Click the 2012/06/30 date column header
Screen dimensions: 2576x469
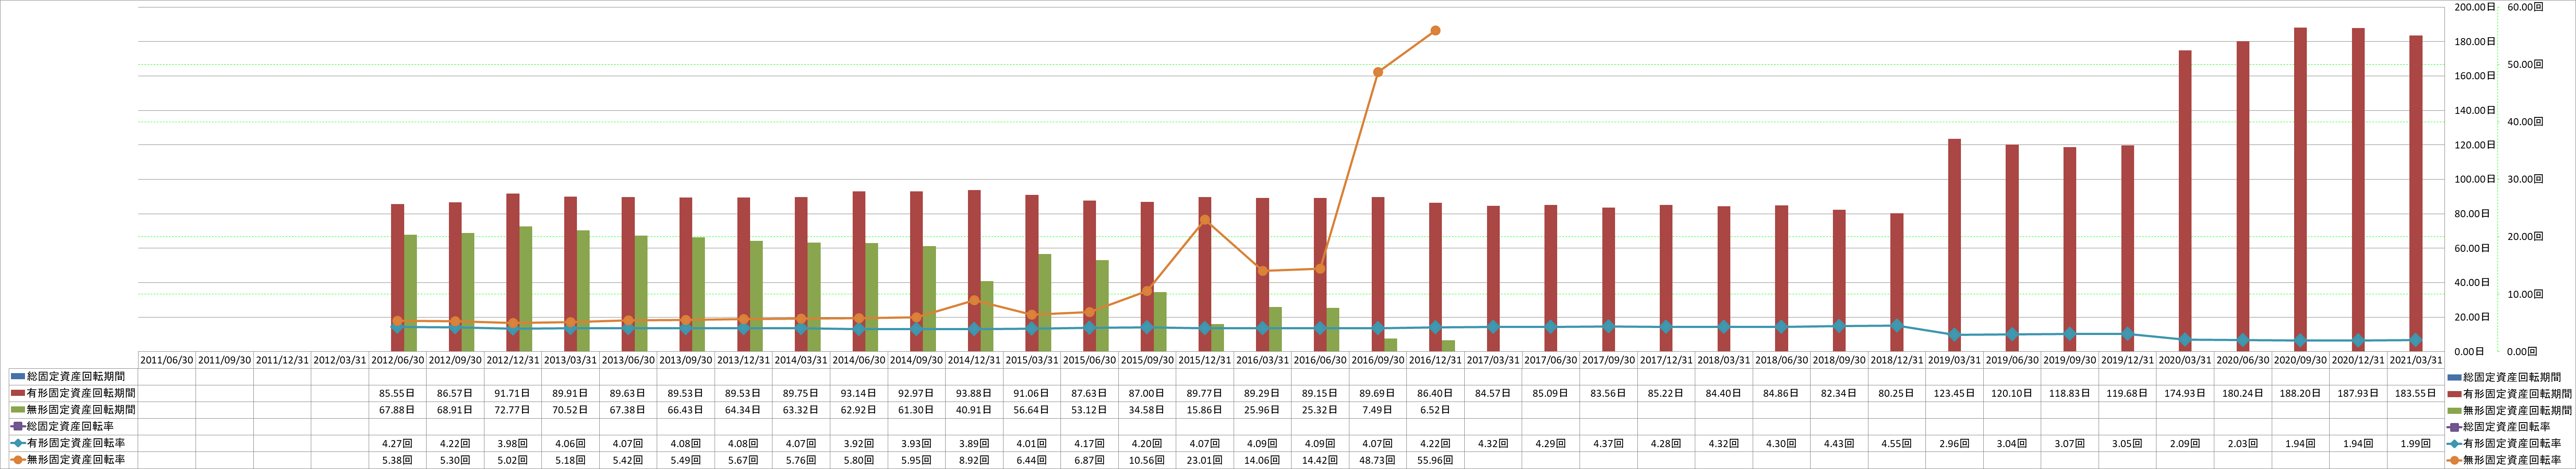pos(398,360)
